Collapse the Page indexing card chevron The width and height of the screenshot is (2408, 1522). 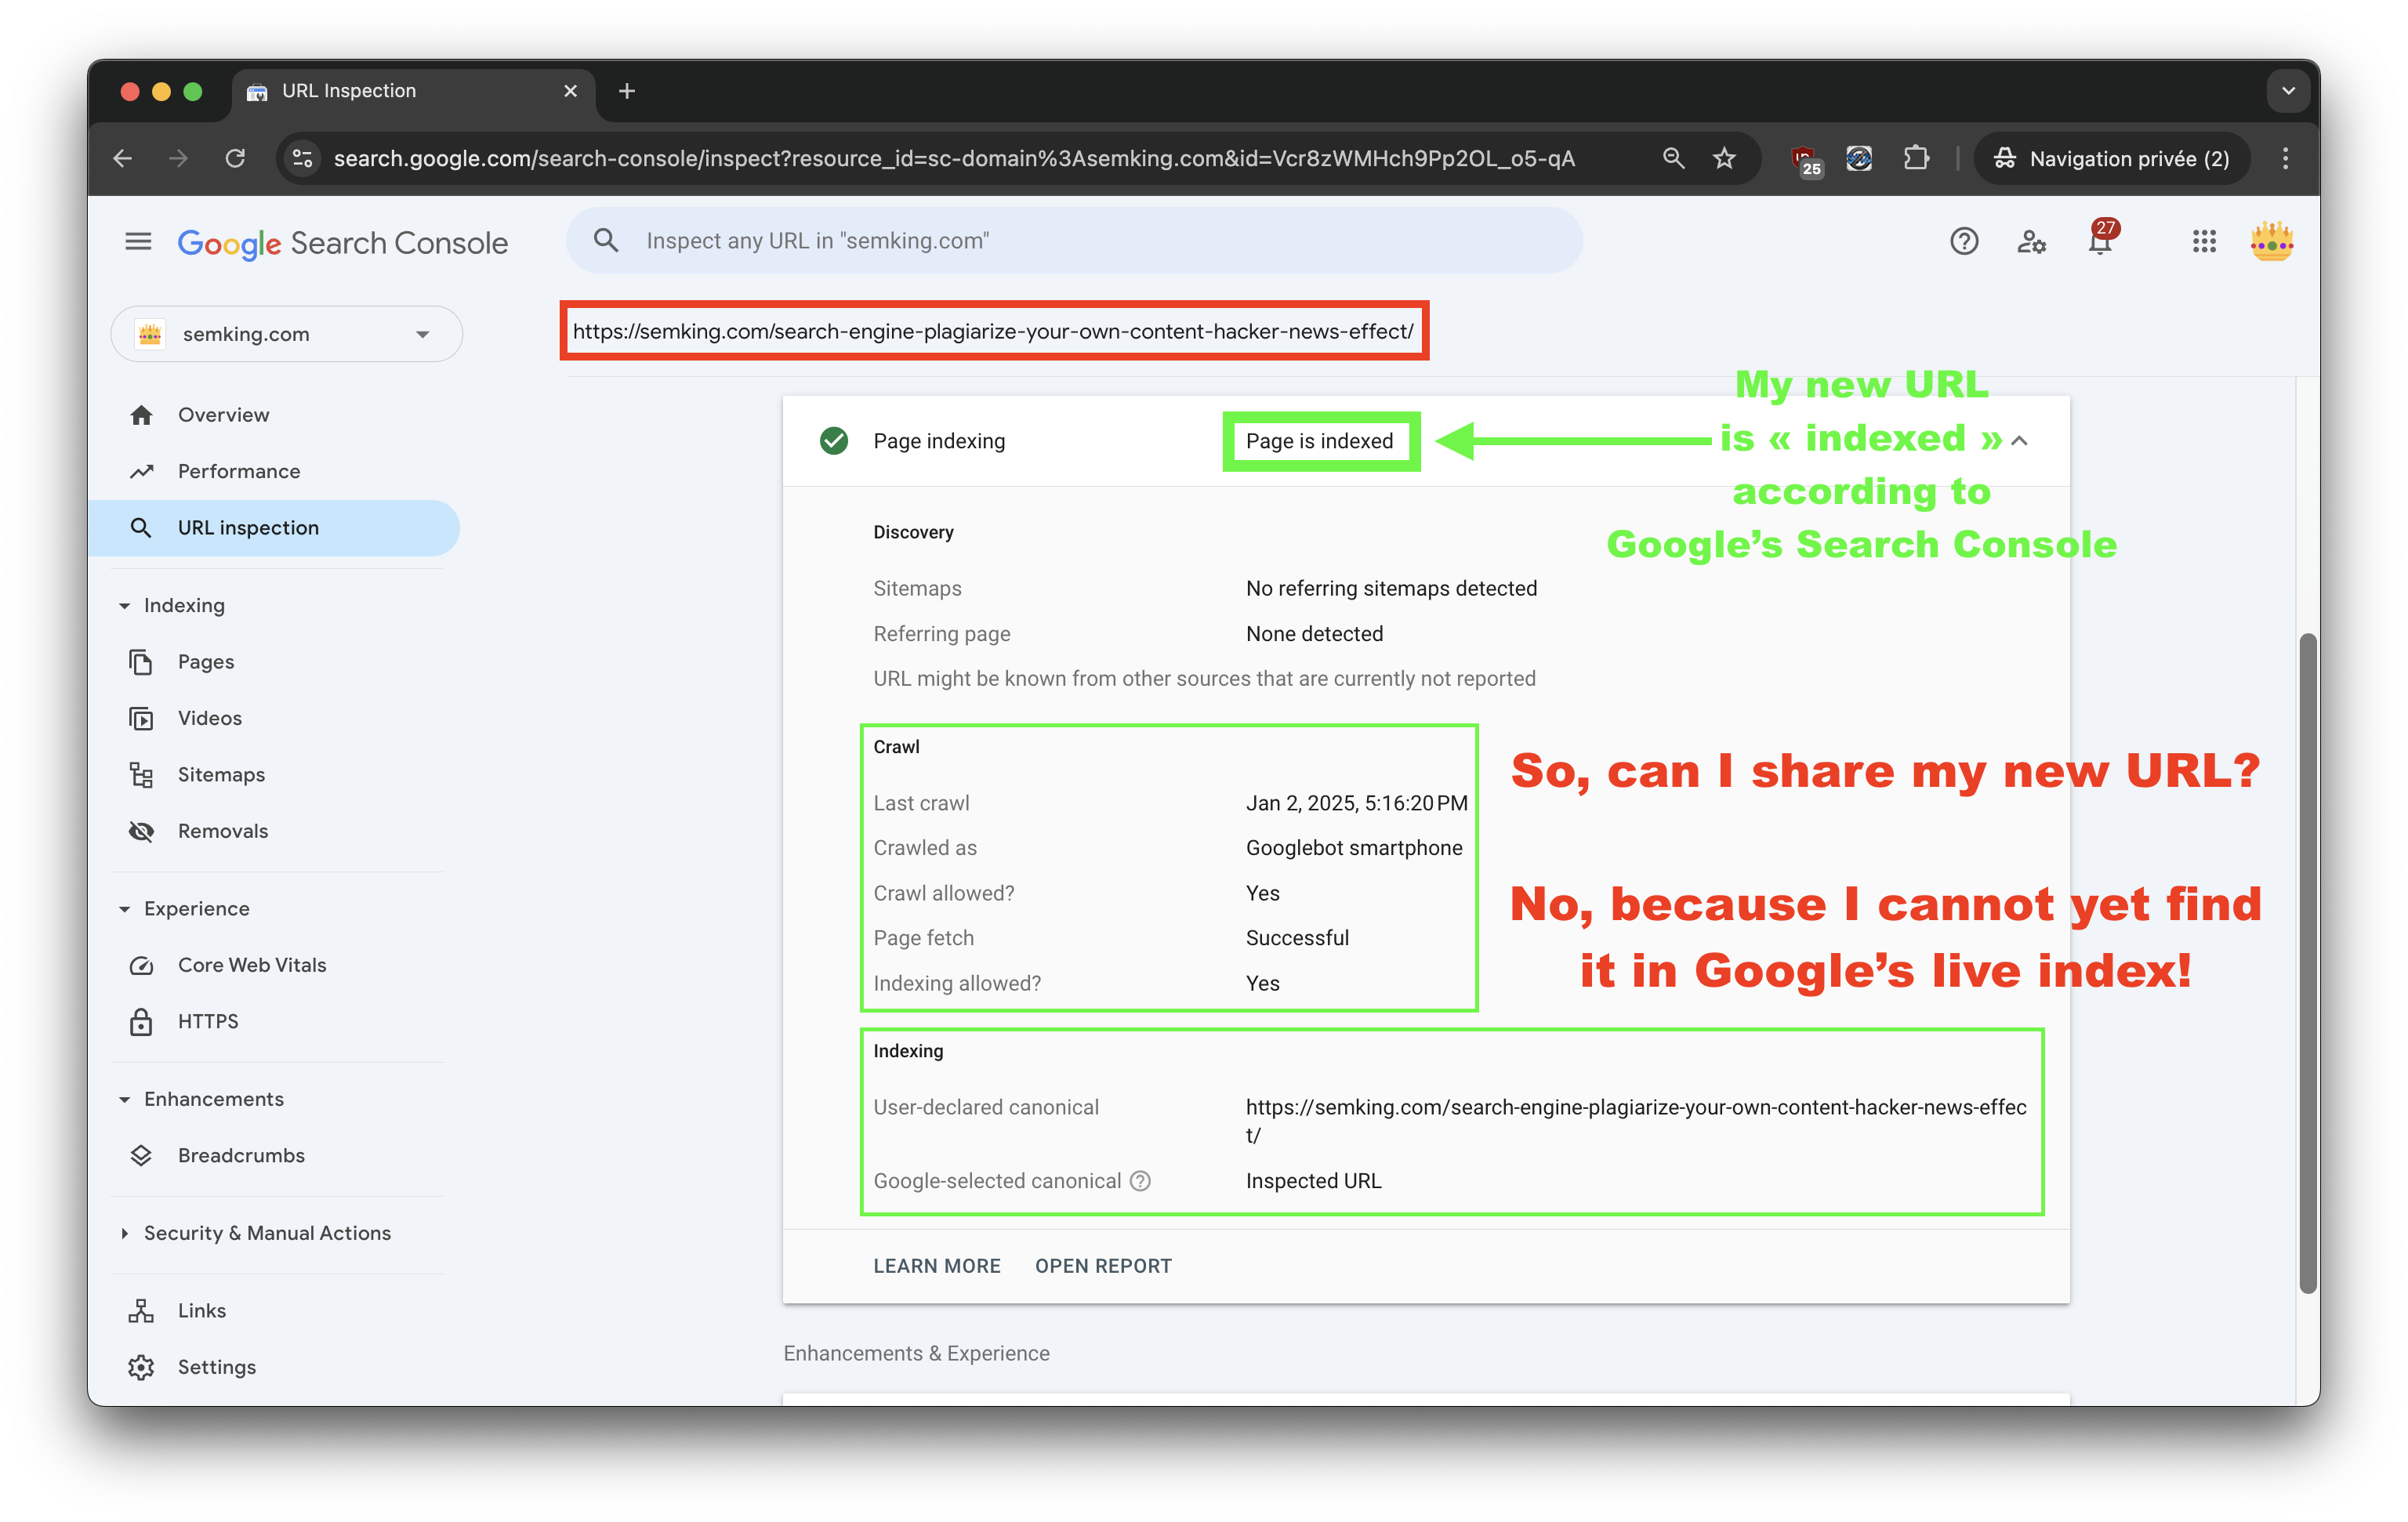click(x=2020, y=441)
